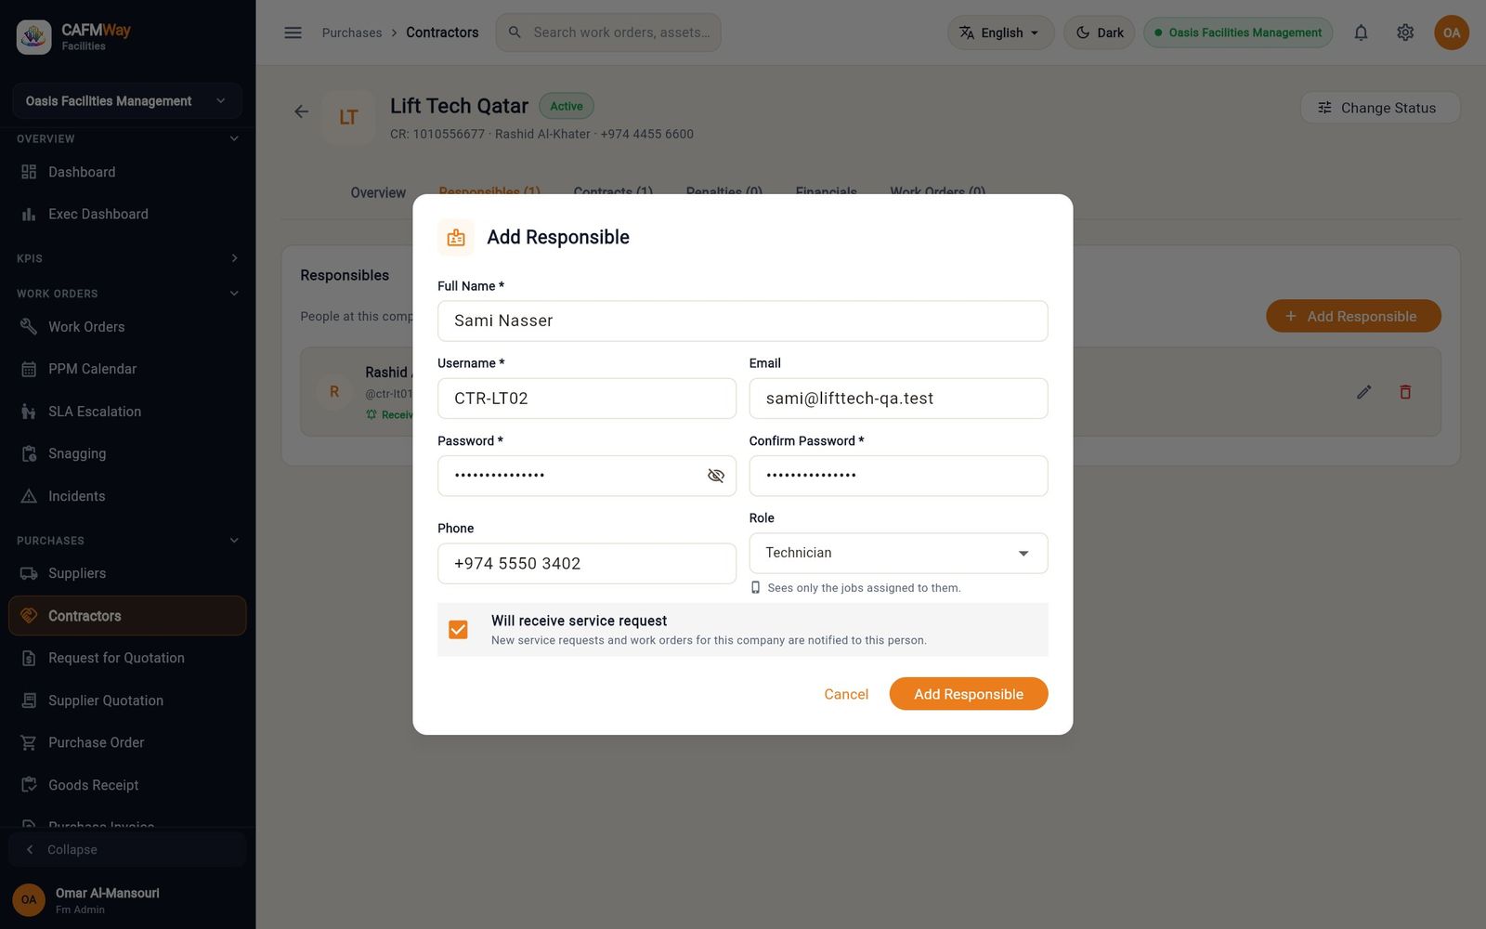Edit Rashid with the pencil icon
This screenshot has width=1486, height=929.
[x=1363, y=392]
